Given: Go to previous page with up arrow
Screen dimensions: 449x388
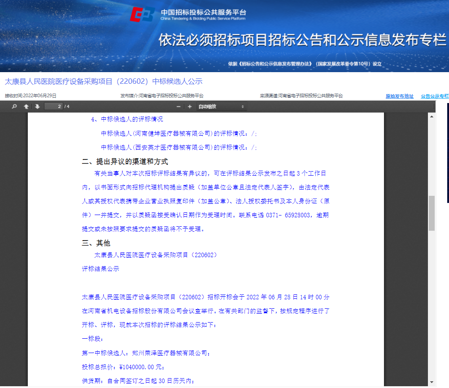Looking at the screenshot, I should (x=26, y=107).
